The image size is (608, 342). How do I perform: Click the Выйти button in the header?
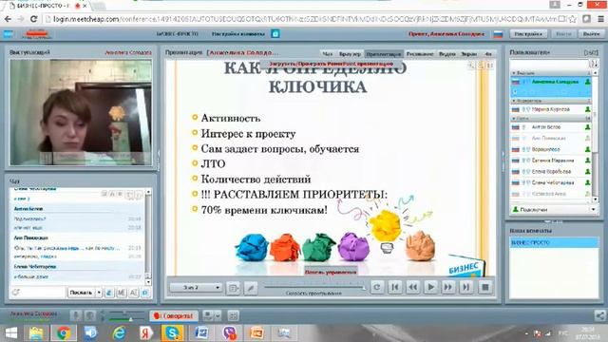[591, 34]
